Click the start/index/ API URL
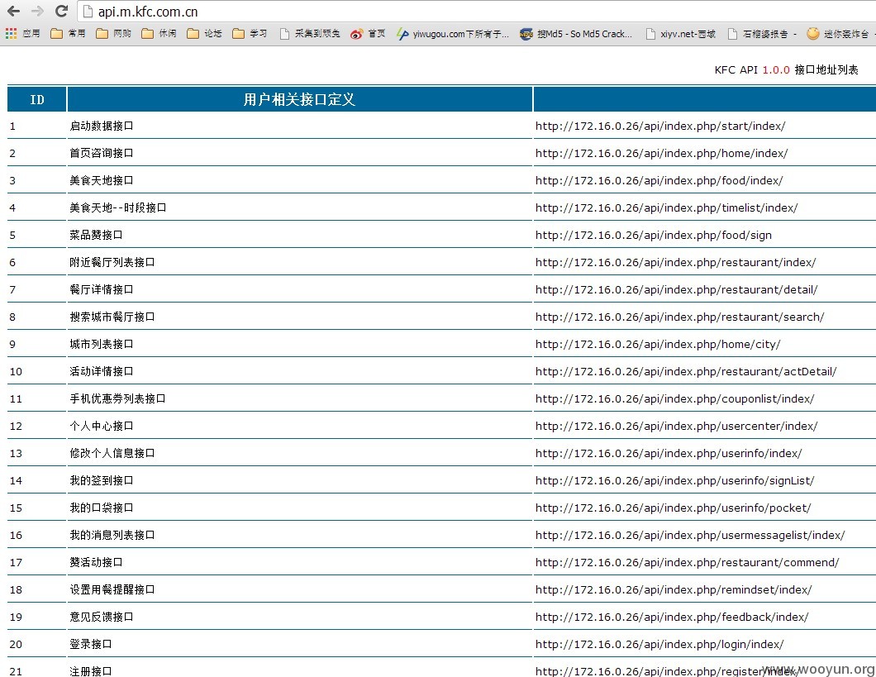 pos(660,126)
